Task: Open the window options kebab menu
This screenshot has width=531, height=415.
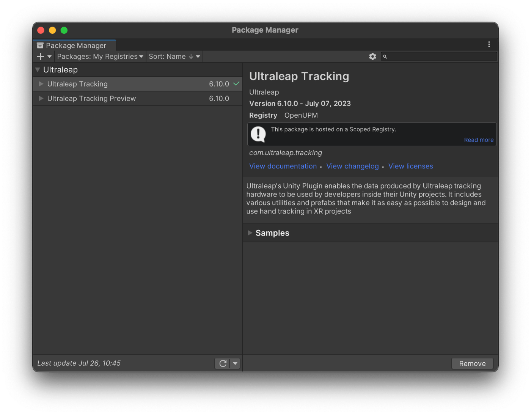Action: pos(489,44)
